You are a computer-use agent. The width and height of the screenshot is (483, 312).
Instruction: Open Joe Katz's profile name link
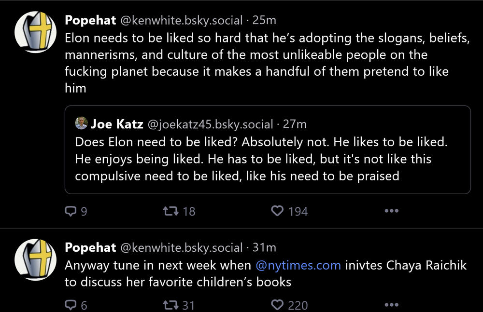point(117,124)
